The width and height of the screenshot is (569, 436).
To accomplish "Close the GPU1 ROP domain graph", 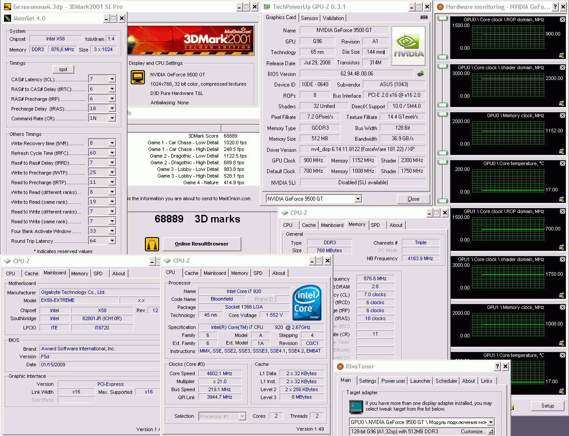I will (562, 211).
